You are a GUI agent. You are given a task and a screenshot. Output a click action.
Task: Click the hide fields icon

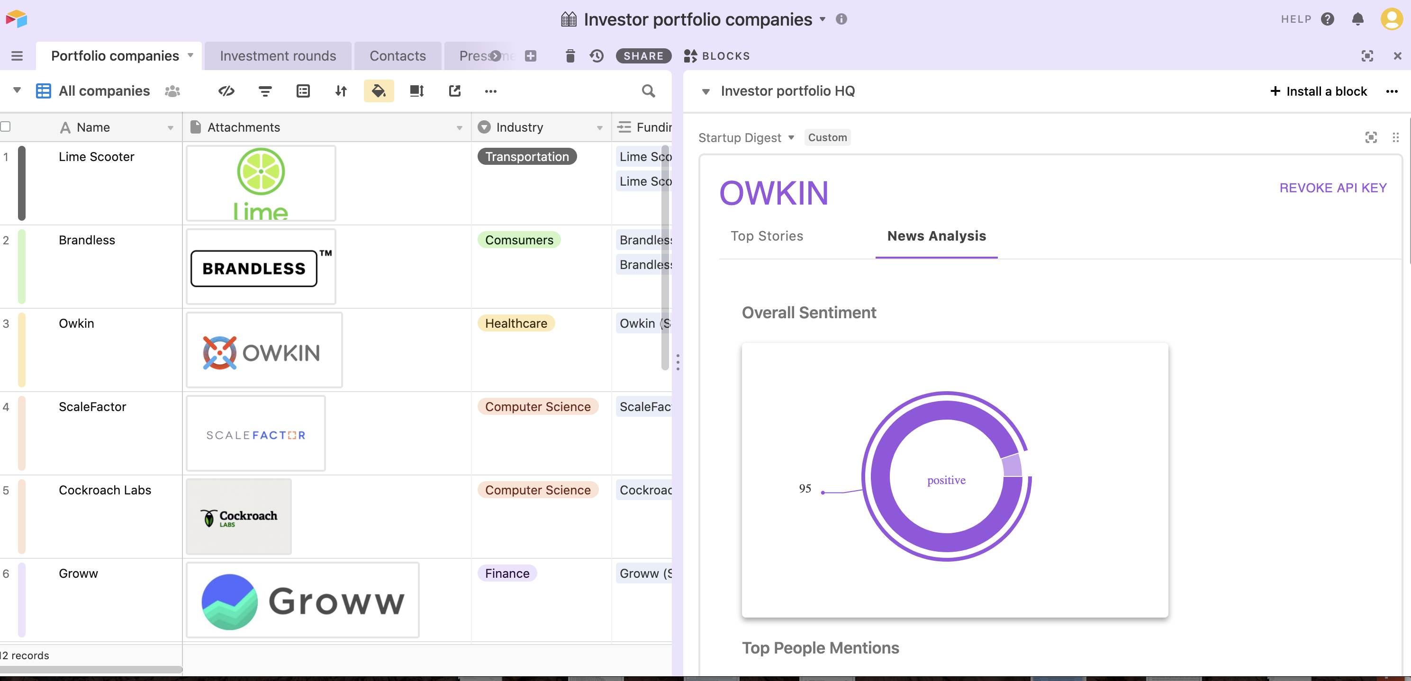(226, 91)
